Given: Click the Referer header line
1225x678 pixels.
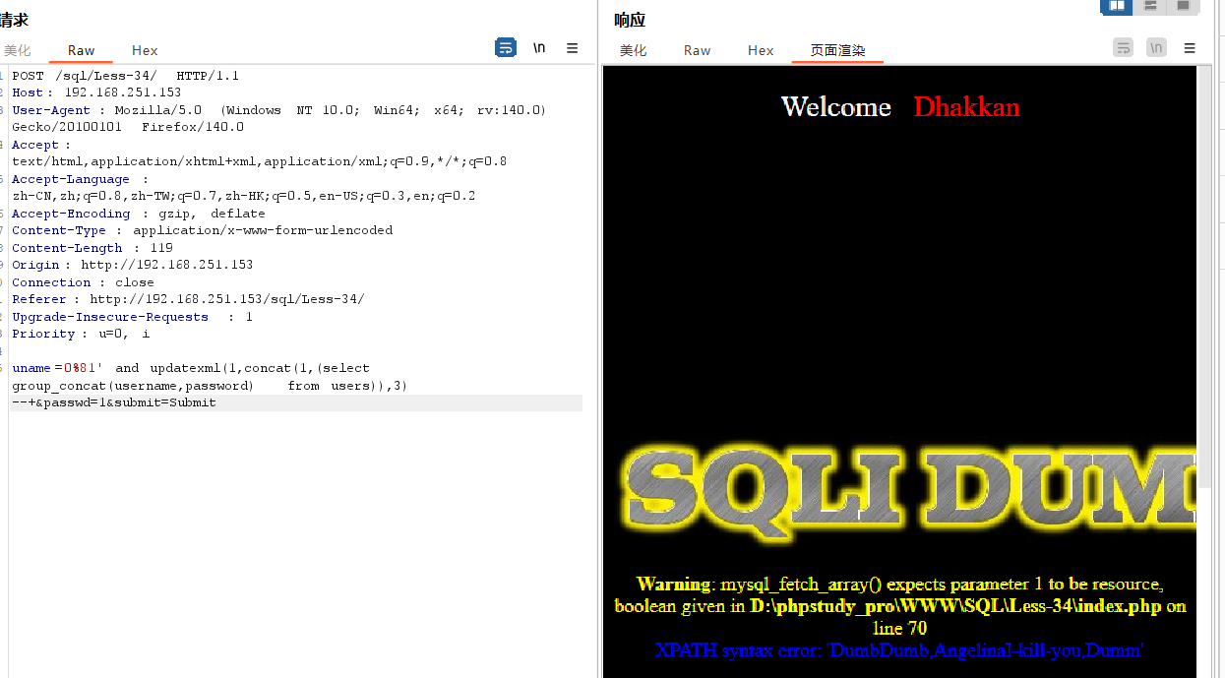Looking at the screenshot, I should coord(188,299).
